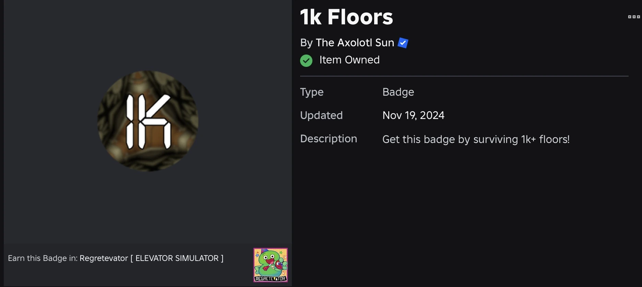
Task: Open the badge options three-dot menu
Action: [x=634, y=17]
